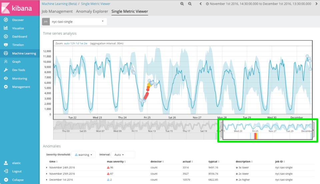Open the Visualize section
The image size is (320, 184).
[x=18, y=28]
